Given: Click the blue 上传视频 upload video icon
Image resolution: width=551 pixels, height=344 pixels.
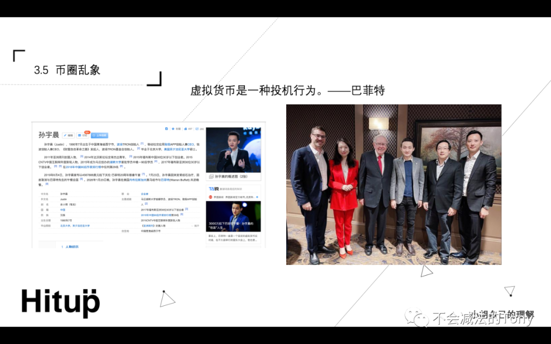Looking at the screenshot, I should (x=99, y=136).
